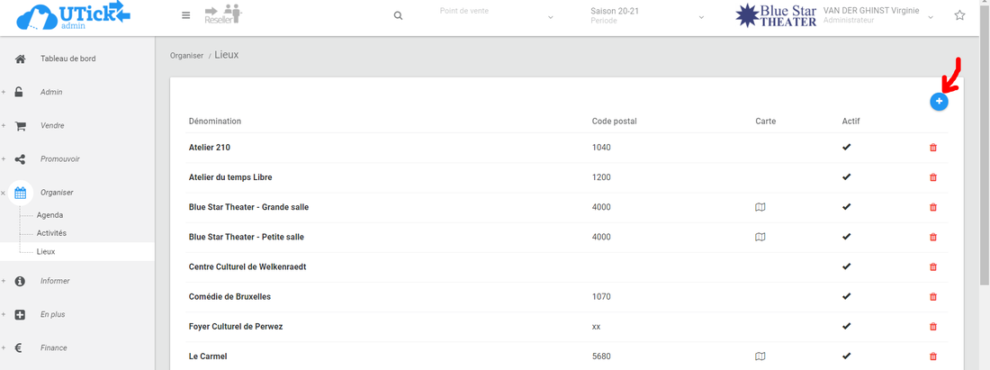This screenshot has height=370, width=990.
Task: Click the Organiser breadcrumb link
Action: tap(186, 56)
